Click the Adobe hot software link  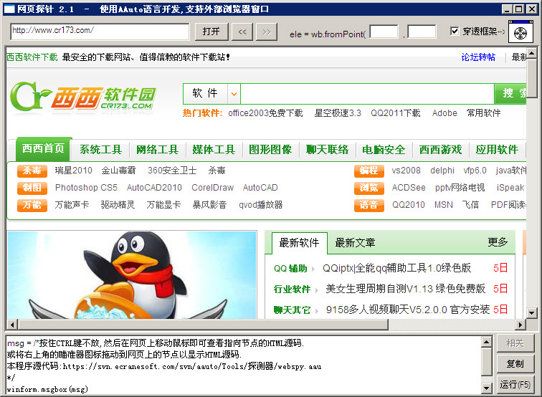point(444,113)
